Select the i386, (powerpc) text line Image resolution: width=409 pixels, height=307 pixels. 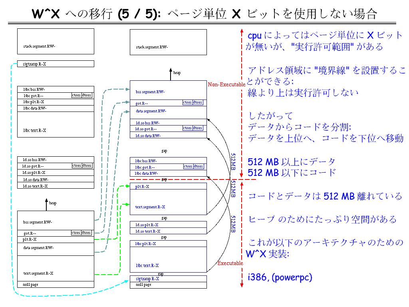(x=280, y=277)
